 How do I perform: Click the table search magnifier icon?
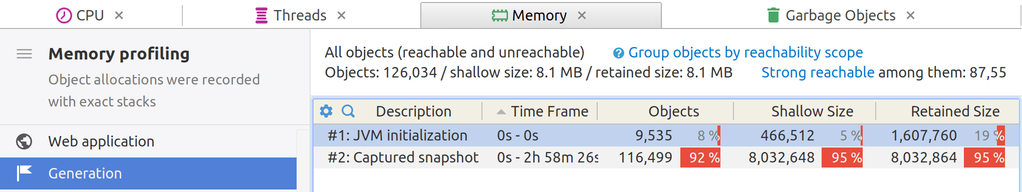tap(348, 111)
